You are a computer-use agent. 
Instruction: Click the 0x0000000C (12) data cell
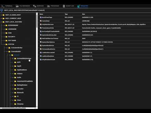[x=87, y=60]
